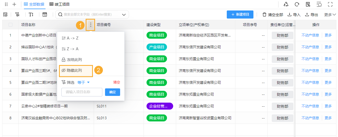Viewport: 338px width, 137px height.
Task: Enter fullscreen mode with the expand icon
Action: click(330, 4)
